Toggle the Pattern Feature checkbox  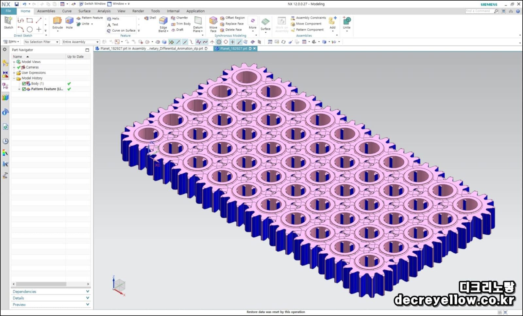24,89
